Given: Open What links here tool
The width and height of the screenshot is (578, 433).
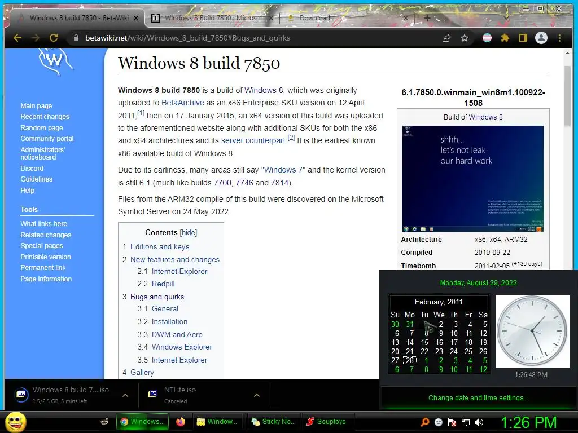Looking at the screenshot, I should (44, 223).
